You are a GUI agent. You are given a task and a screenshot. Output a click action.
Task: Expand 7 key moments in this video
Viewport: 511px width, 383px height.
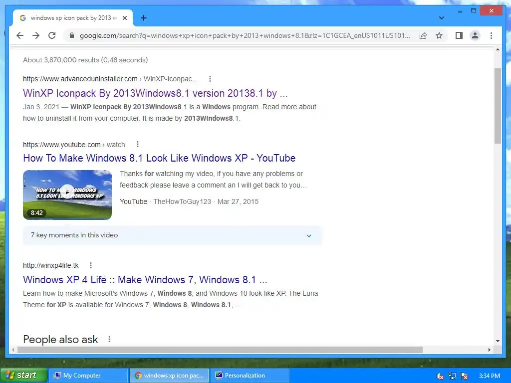coord(172,235)
